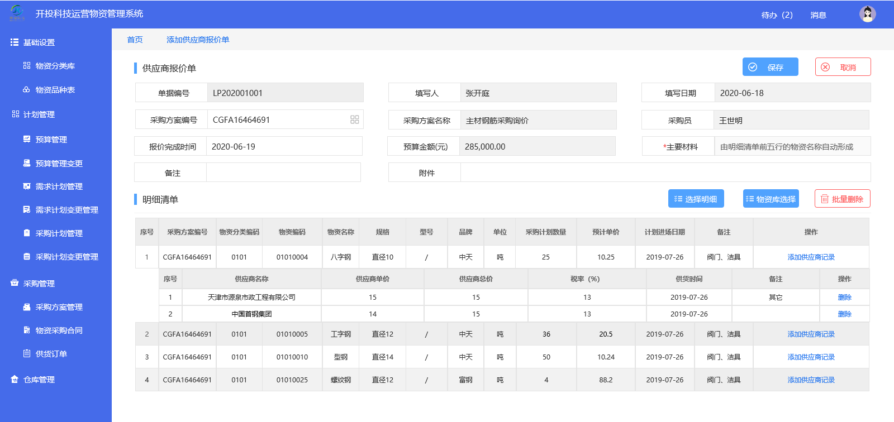
Task: Click the 报价完成时间 date field
Action: coord(284,146)
